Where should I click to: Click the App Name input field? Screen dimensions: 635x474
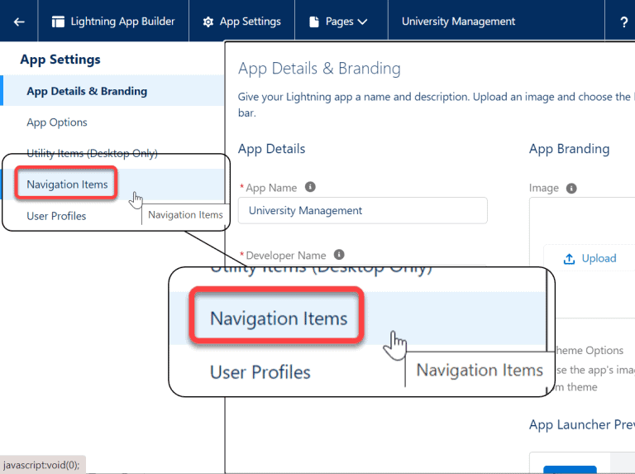tap(362, 210)
